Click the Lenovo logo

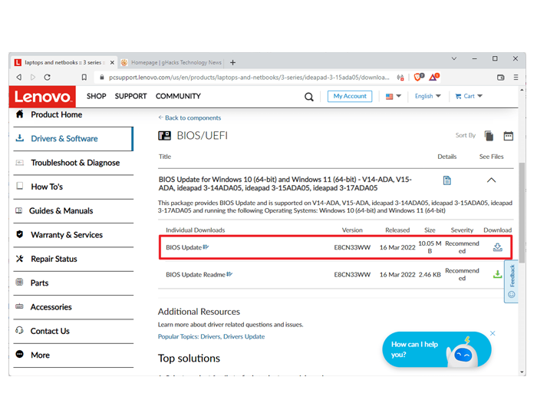pyautogui.click(x=42, y=97)
